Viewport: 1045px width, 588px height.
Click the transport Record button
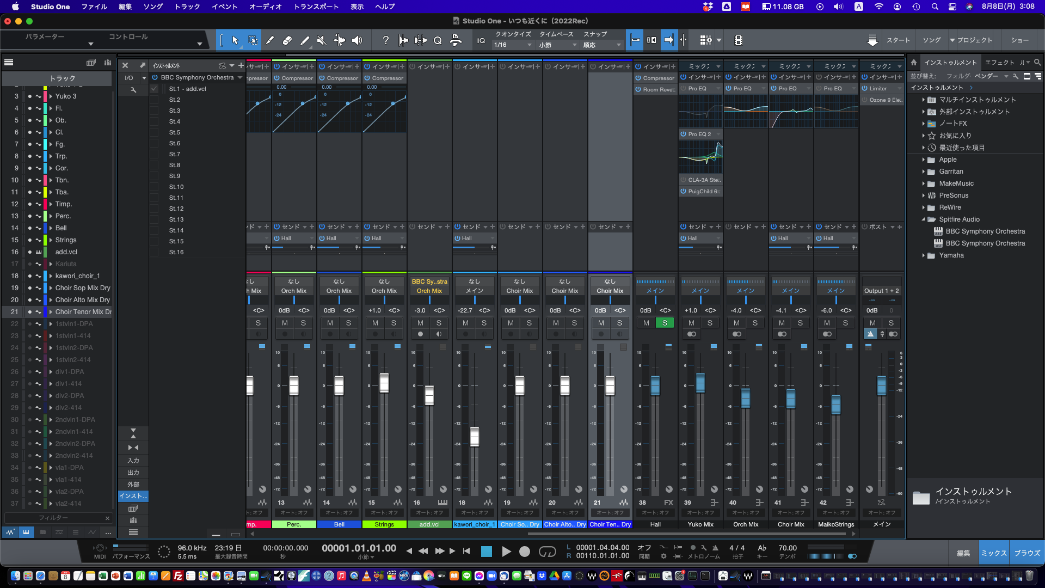(525, 552)
